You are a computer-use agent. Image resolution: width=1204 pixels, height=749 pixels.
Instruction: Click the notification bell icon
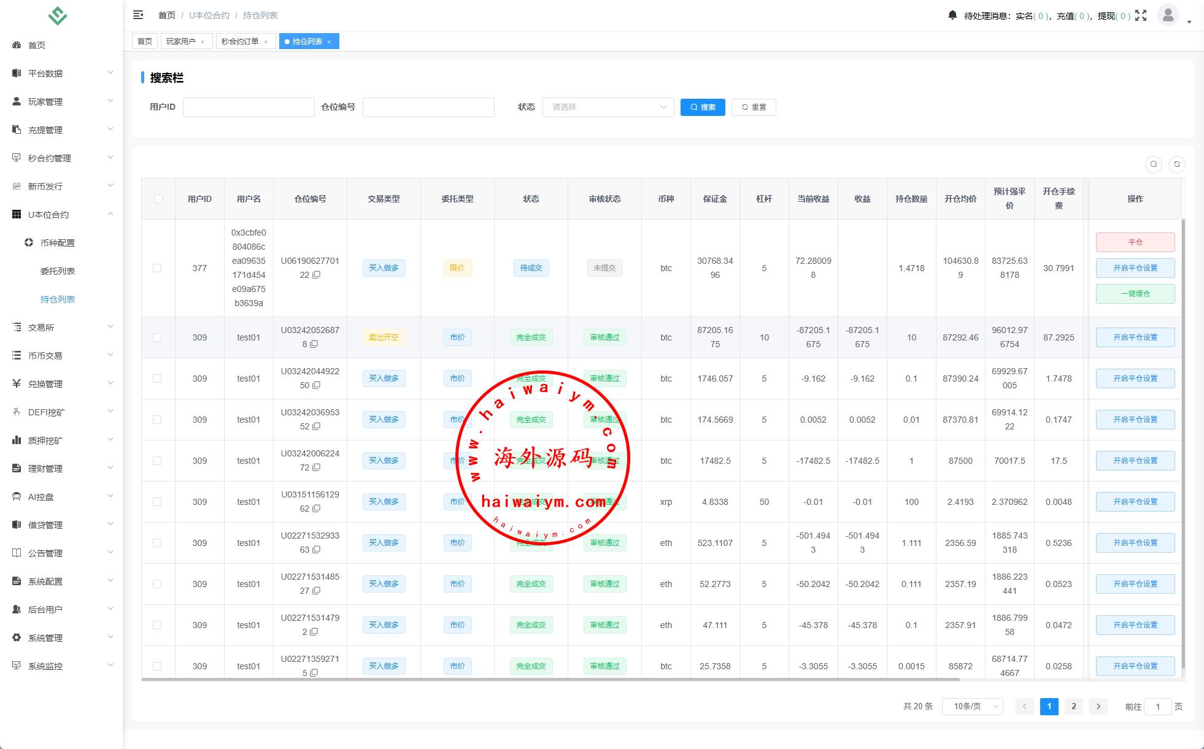(952, 15)
